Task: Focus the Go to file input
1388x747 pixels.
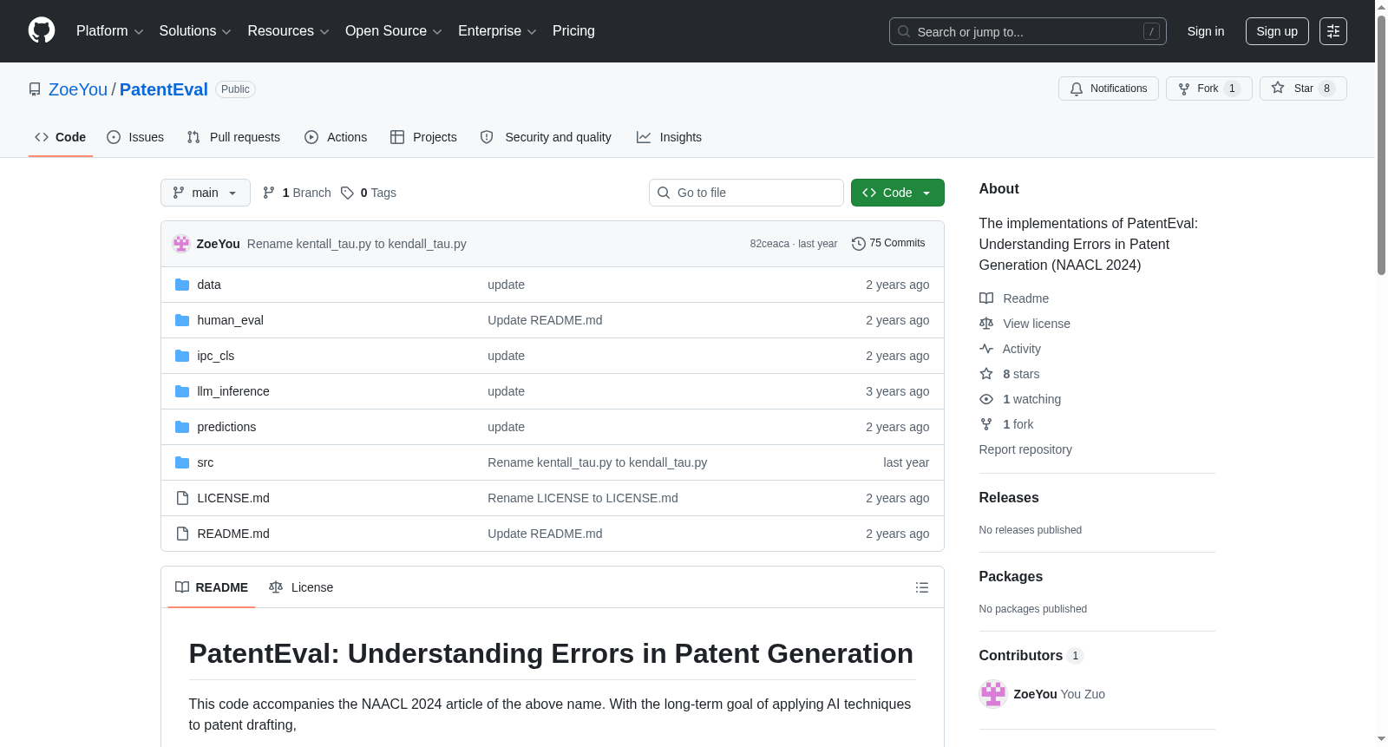Action: tap(746, 193)
